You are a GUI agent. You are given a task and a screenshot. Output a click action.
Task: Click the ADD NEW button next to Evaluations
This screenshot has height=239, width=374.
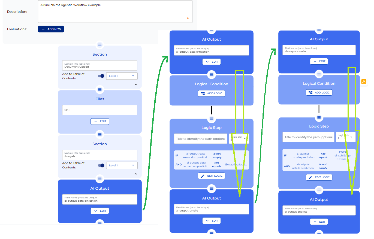click(51, 29)
